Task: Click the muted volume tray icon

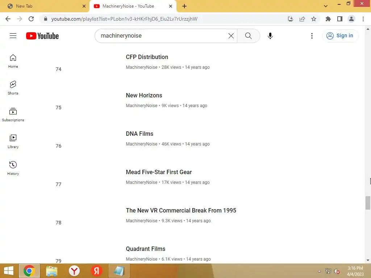Action: coord(337,271)
